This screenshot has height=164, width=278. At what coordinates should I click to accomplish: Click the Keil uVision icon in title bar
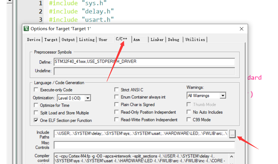26,28
